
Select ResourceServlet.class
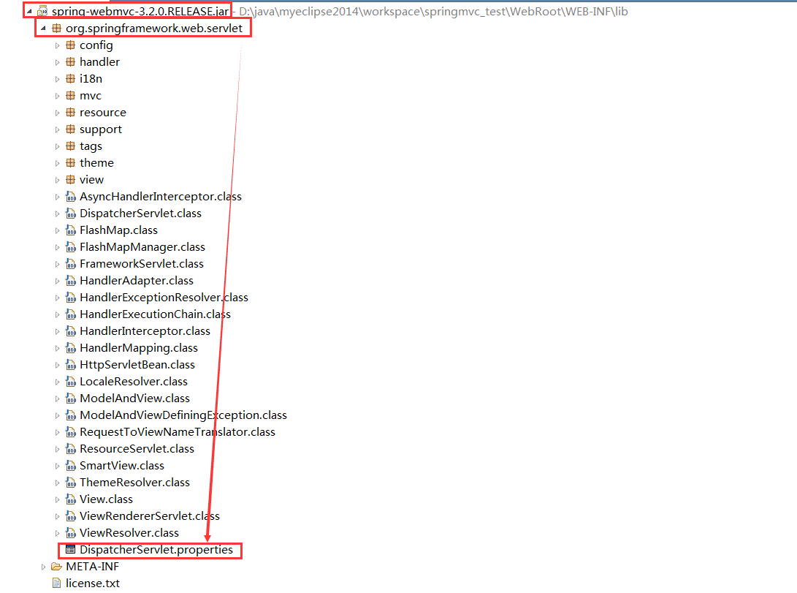(137, 448)
